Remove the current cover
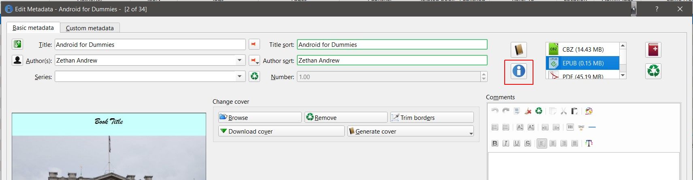The image size is (693, 180). 346,117
